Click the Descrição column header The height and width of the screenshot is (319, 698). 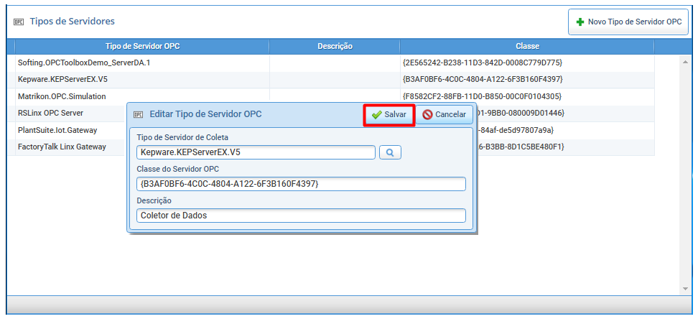click(x=335, y=46)
